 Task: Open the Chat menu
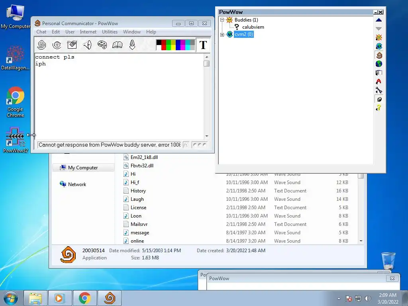[41, 32]
